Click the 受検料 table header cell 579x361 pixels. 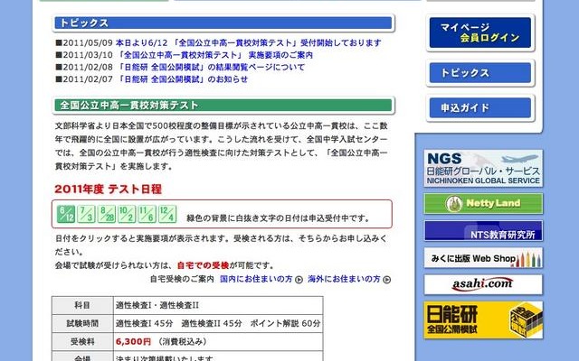(82, 341)
